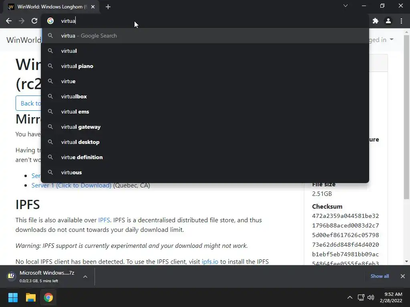
Task: Open the tab search chevron
Action: point(346,6)
